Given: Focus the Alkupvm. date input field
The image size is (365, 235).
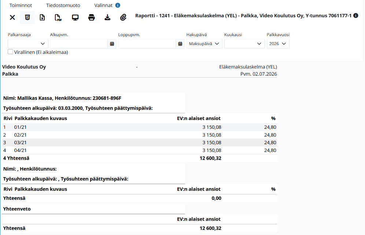Looking at the screenshot, I should [x=79, y=44].
